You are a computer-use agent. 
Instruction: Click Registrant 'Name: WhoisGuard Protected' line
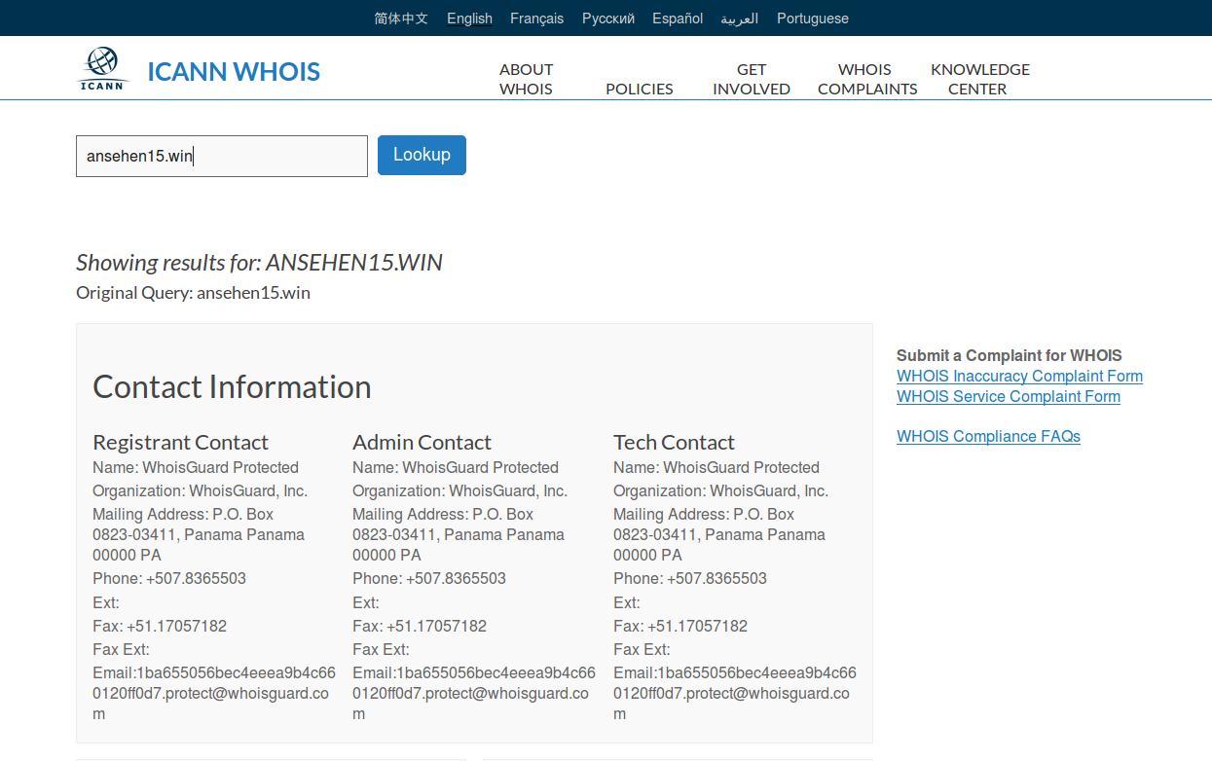(x=196, y=467)
